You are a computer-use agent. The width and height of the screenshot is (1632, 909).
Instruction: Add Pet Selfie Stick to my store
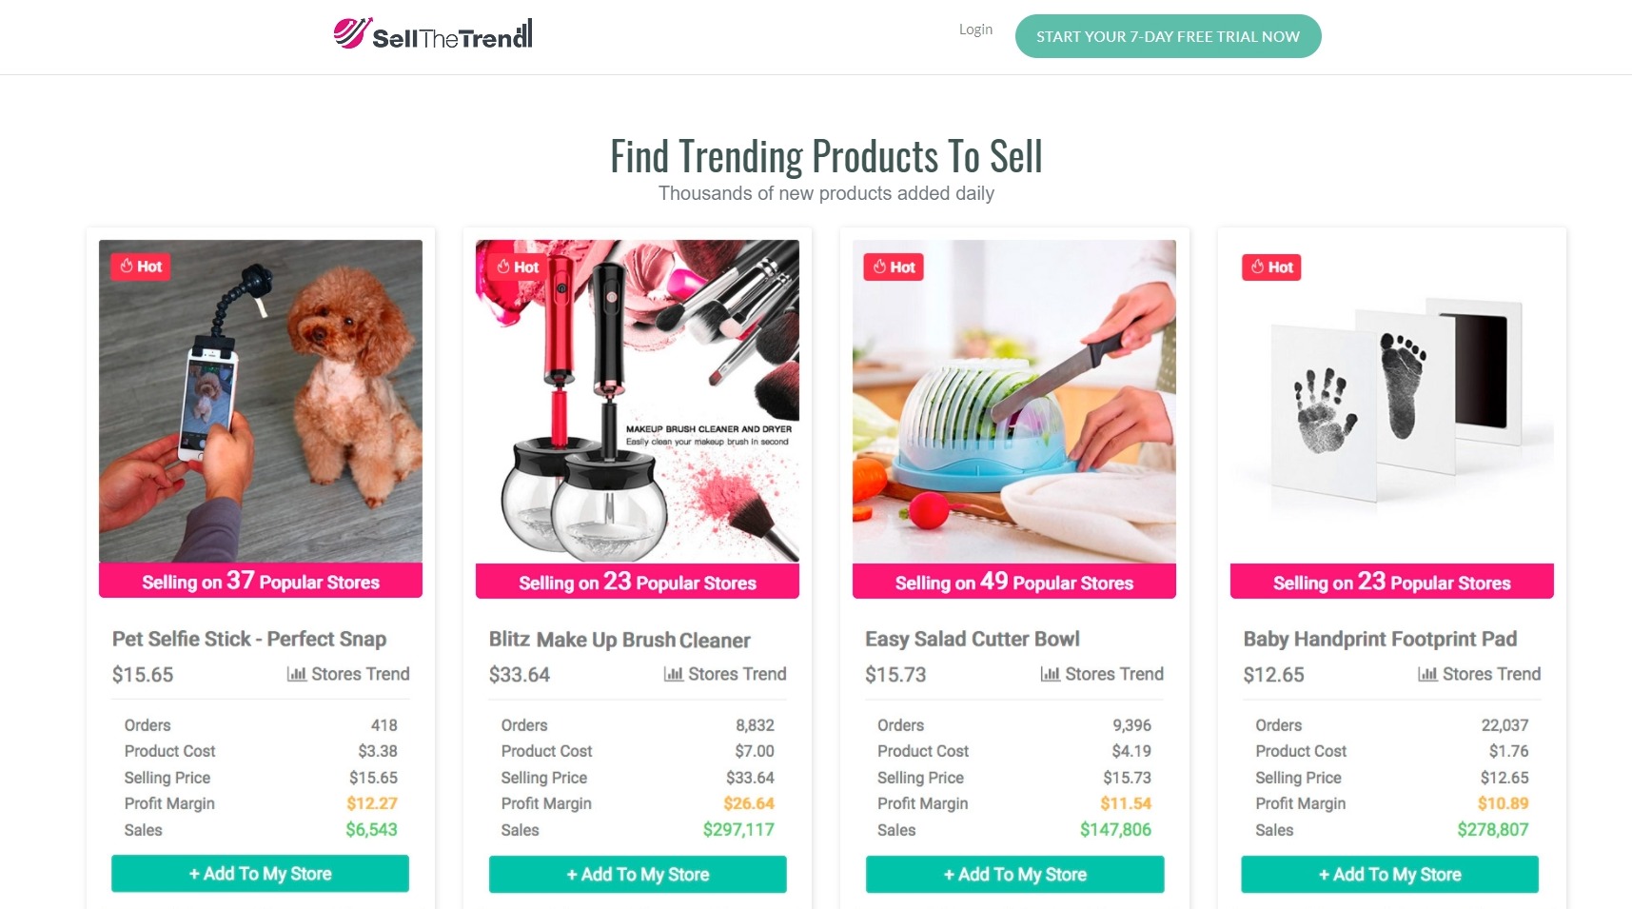tap(260, 874)
